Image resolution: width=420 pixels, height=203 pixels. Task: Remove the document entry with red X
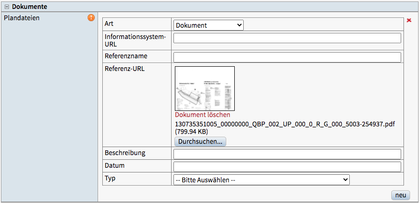[409, 21]
